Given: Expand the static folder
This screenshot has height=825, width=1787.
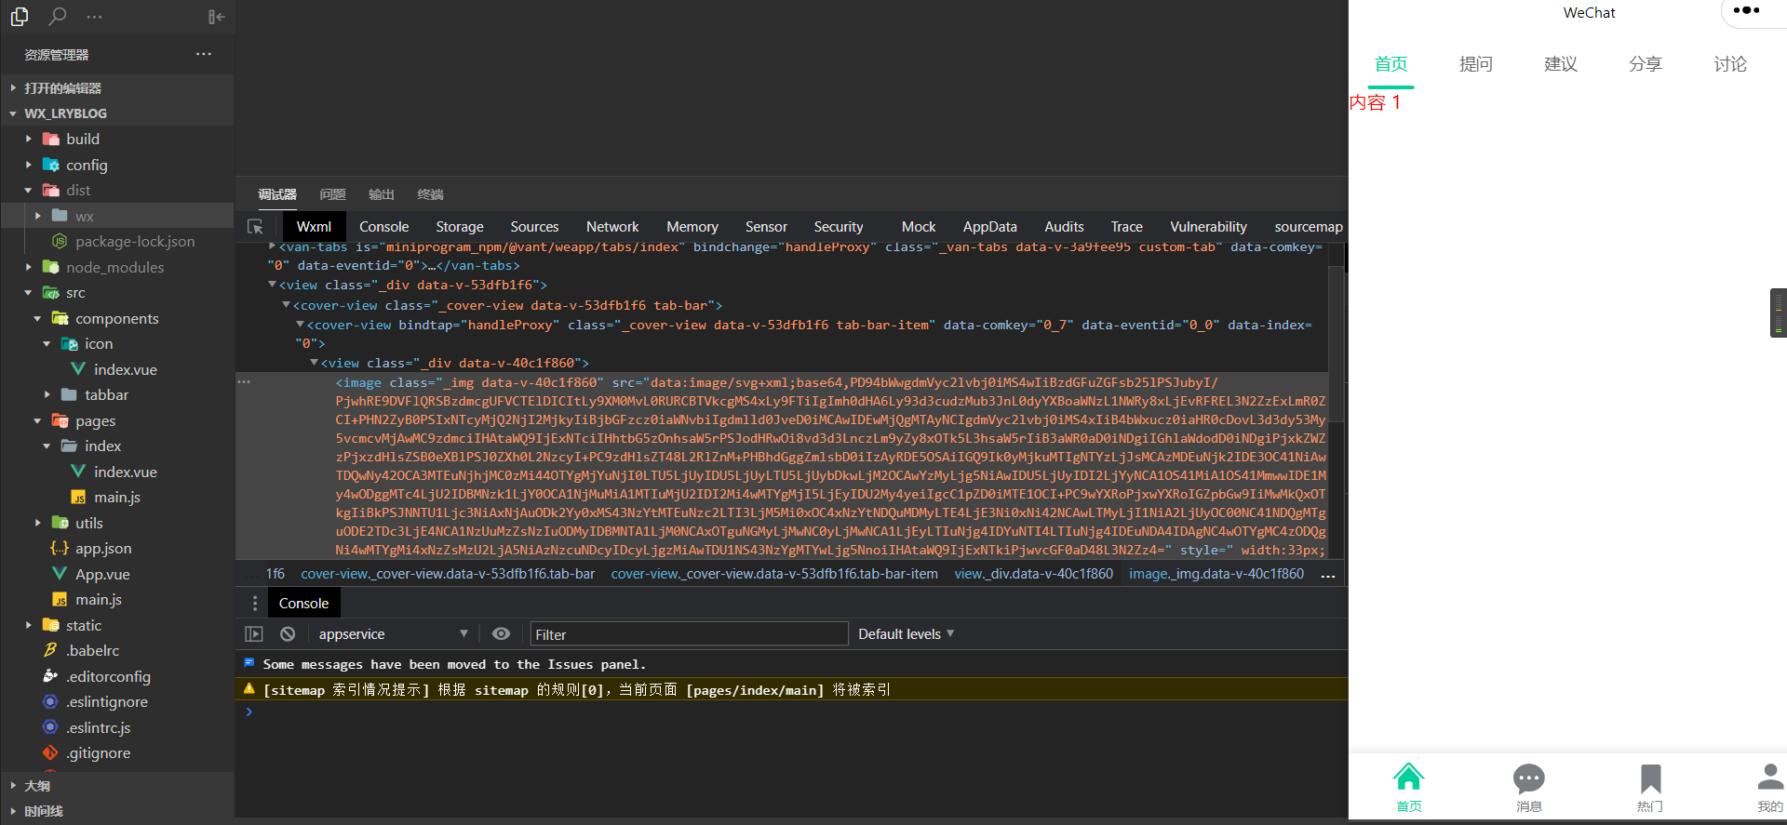Looking at the screenshot, I should (x=84, y=626).
